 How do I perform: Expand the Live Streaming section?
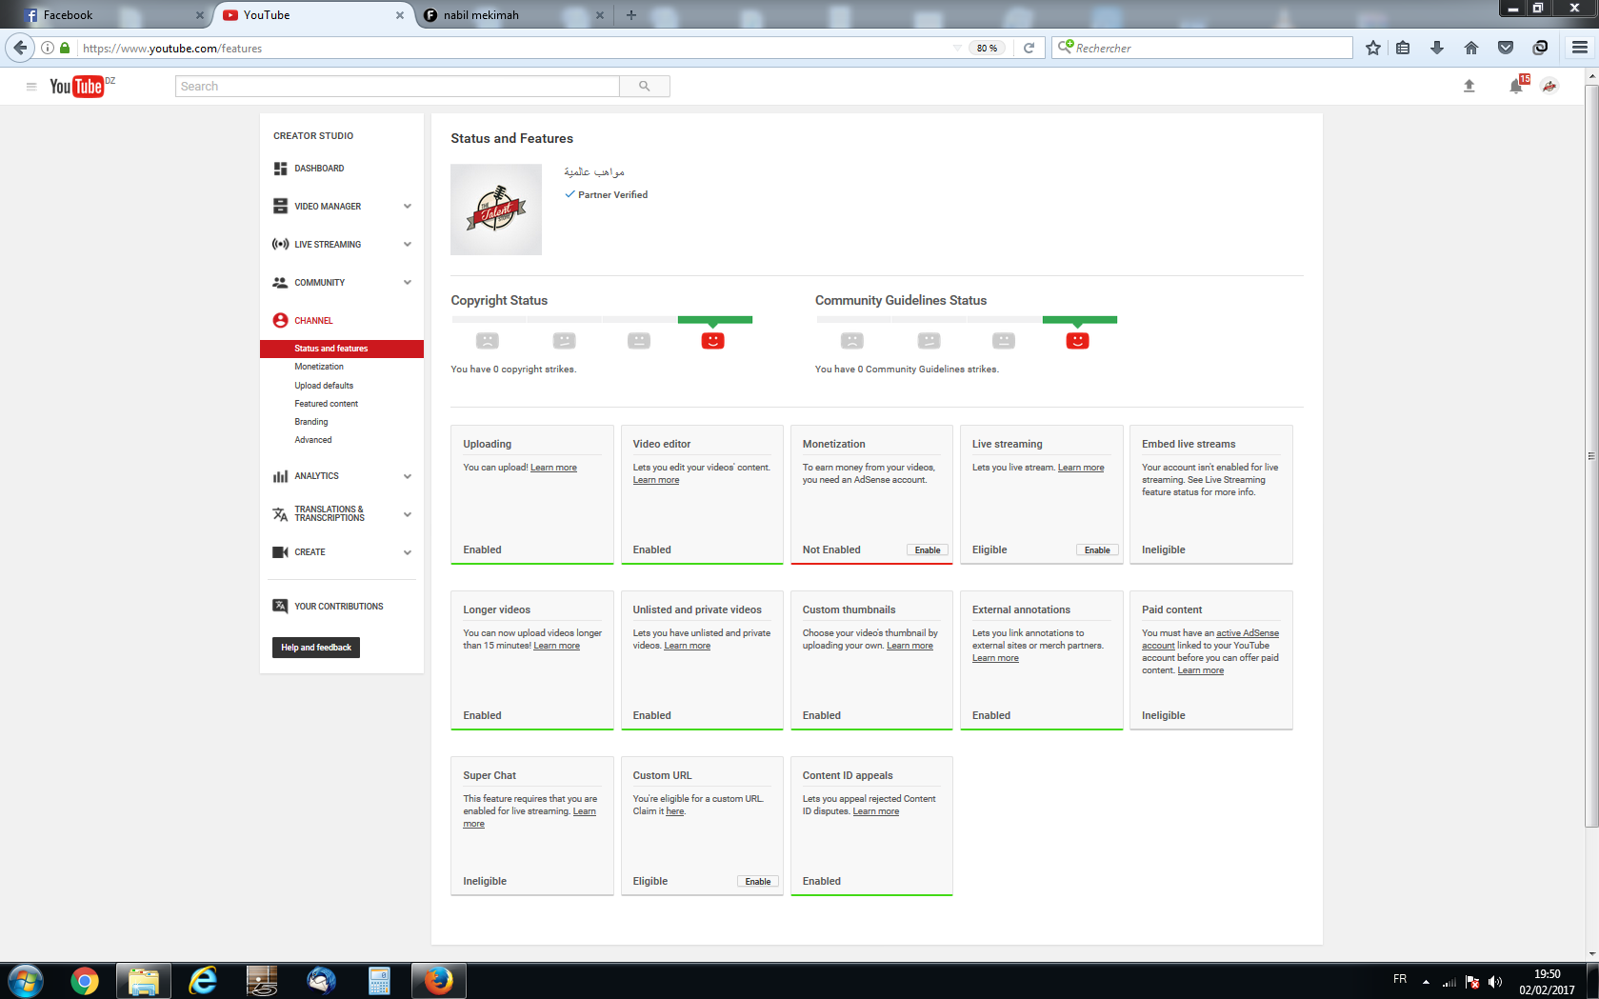407,245
